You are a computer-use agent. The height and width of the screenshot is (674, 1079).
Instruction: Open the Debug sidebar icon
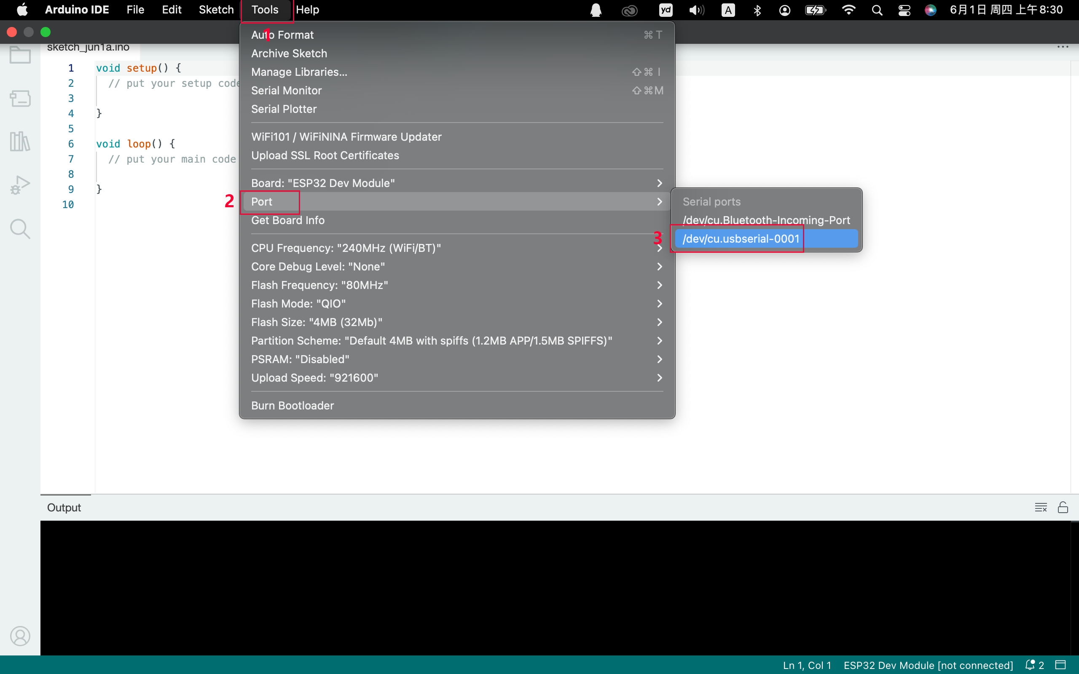pyautogui.click(x=20, y=185)
